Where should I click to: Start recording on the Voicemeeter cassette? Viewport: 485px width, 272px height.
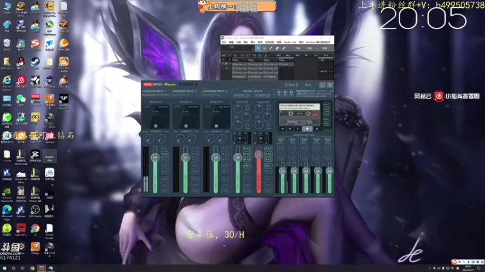316,129
